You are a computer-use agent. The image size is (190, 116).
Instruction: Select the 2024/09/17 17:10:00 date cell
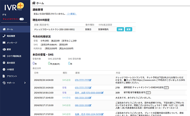(x=44, y=105)
